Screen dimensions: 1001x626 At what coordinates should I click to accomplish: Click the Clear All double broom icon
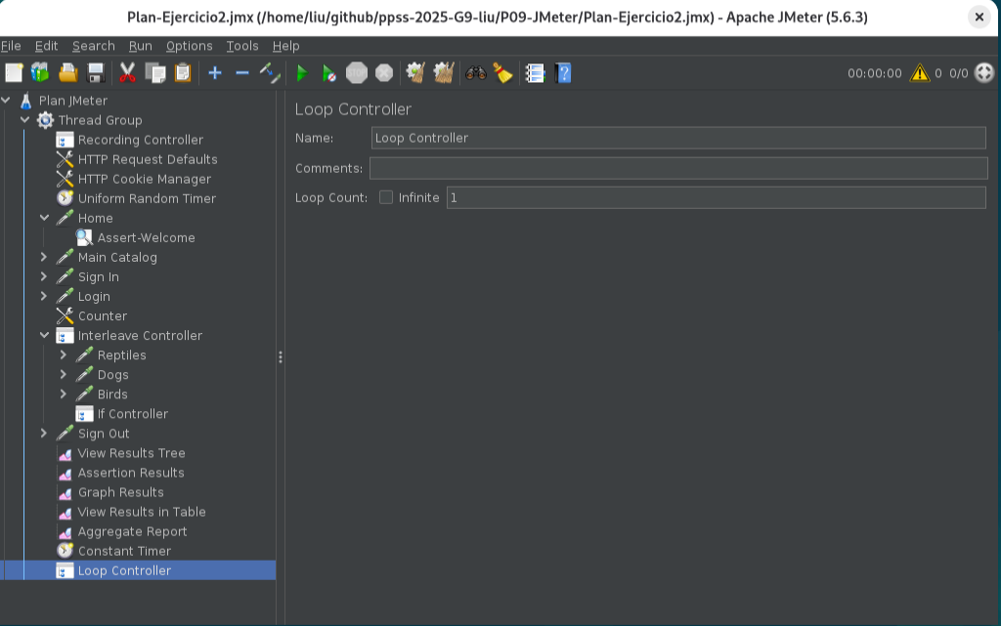444,73
